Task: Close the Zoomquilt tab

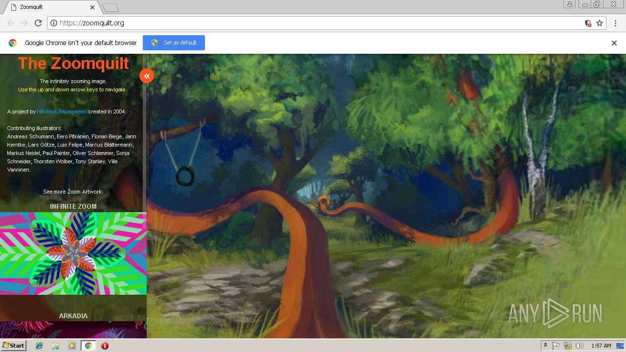Action: point(92,7)
